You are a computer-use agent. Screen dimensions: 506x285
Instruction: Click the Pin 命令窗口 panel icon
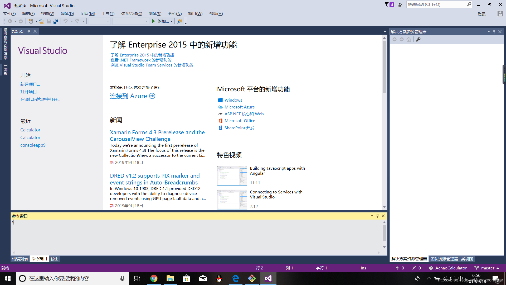coord(378,216)
